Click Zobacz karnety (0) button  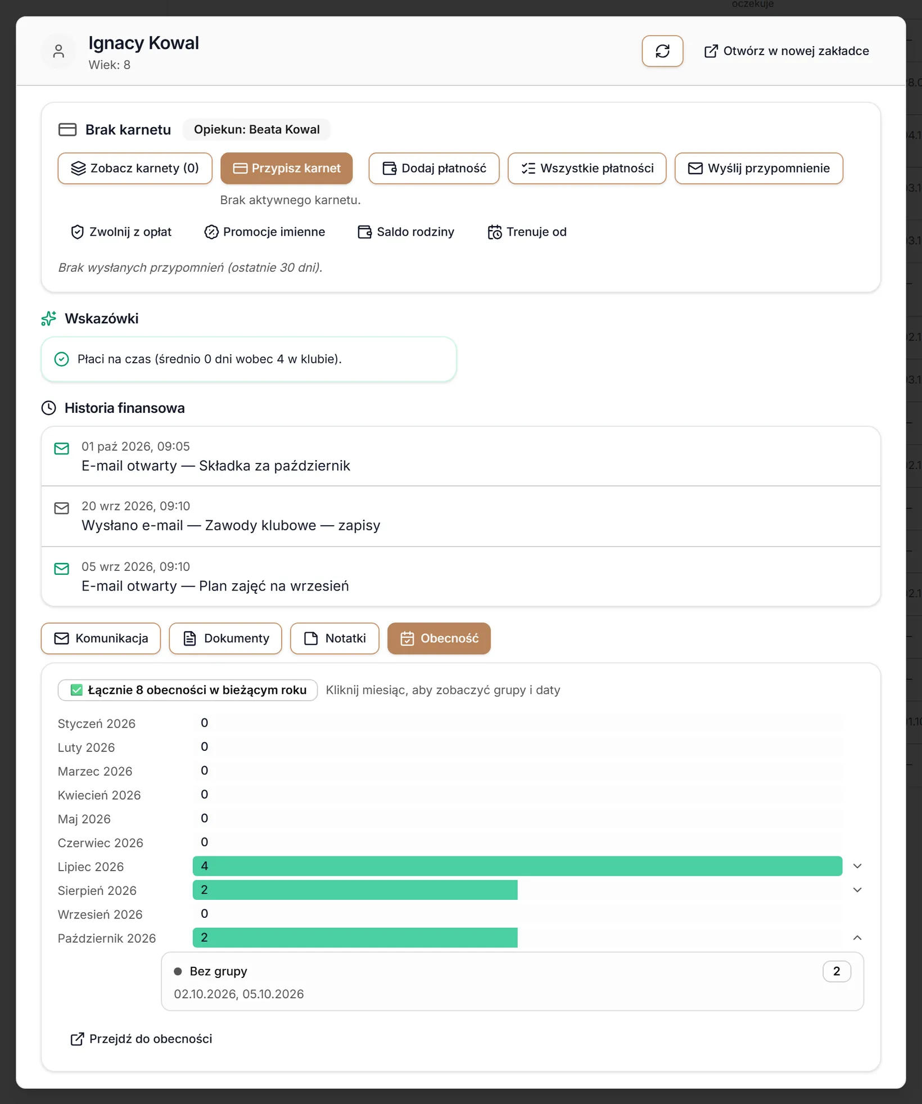135,168
